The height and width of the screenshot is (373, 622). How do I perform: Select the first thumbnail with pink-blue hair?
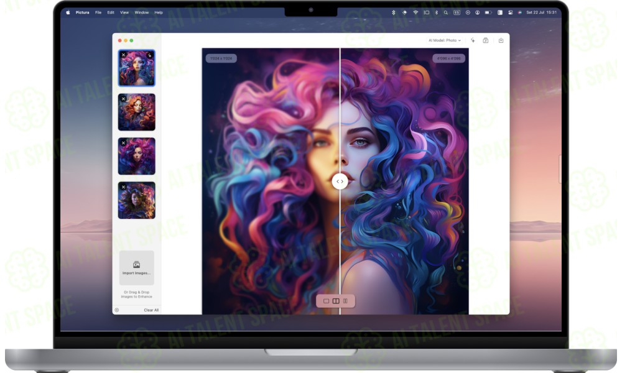136,68
